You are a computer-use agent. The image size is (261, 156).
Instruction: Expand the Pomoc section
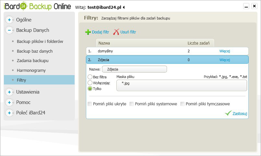(x=9, y=102)
